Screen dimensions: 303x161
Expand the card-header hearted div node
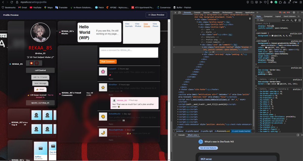pyautogui.click(x=203, y=47)
